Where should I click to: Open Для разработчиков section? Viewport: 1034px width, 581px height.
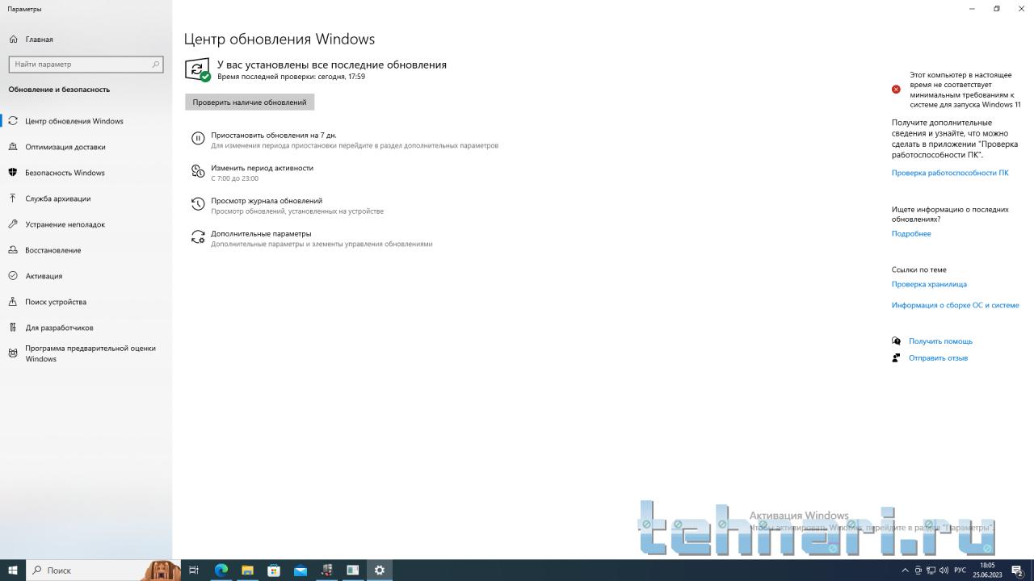point(86,328)
